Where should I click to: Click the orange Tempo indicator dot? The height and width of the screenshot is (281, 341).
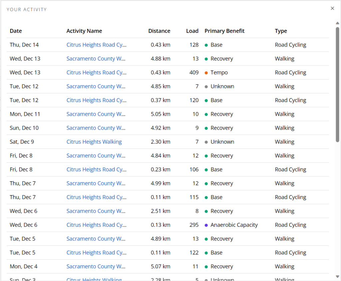pyautogui.click(x=206, y=72)
